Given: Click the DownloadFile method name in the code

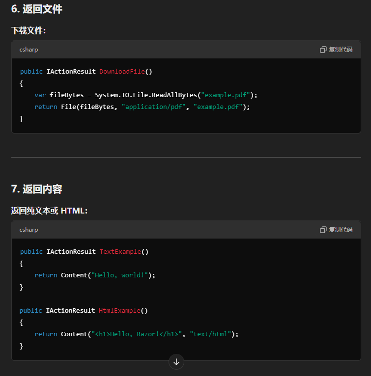Looking at the screenshot, I should pyautogui.click(x=122, y=72).
